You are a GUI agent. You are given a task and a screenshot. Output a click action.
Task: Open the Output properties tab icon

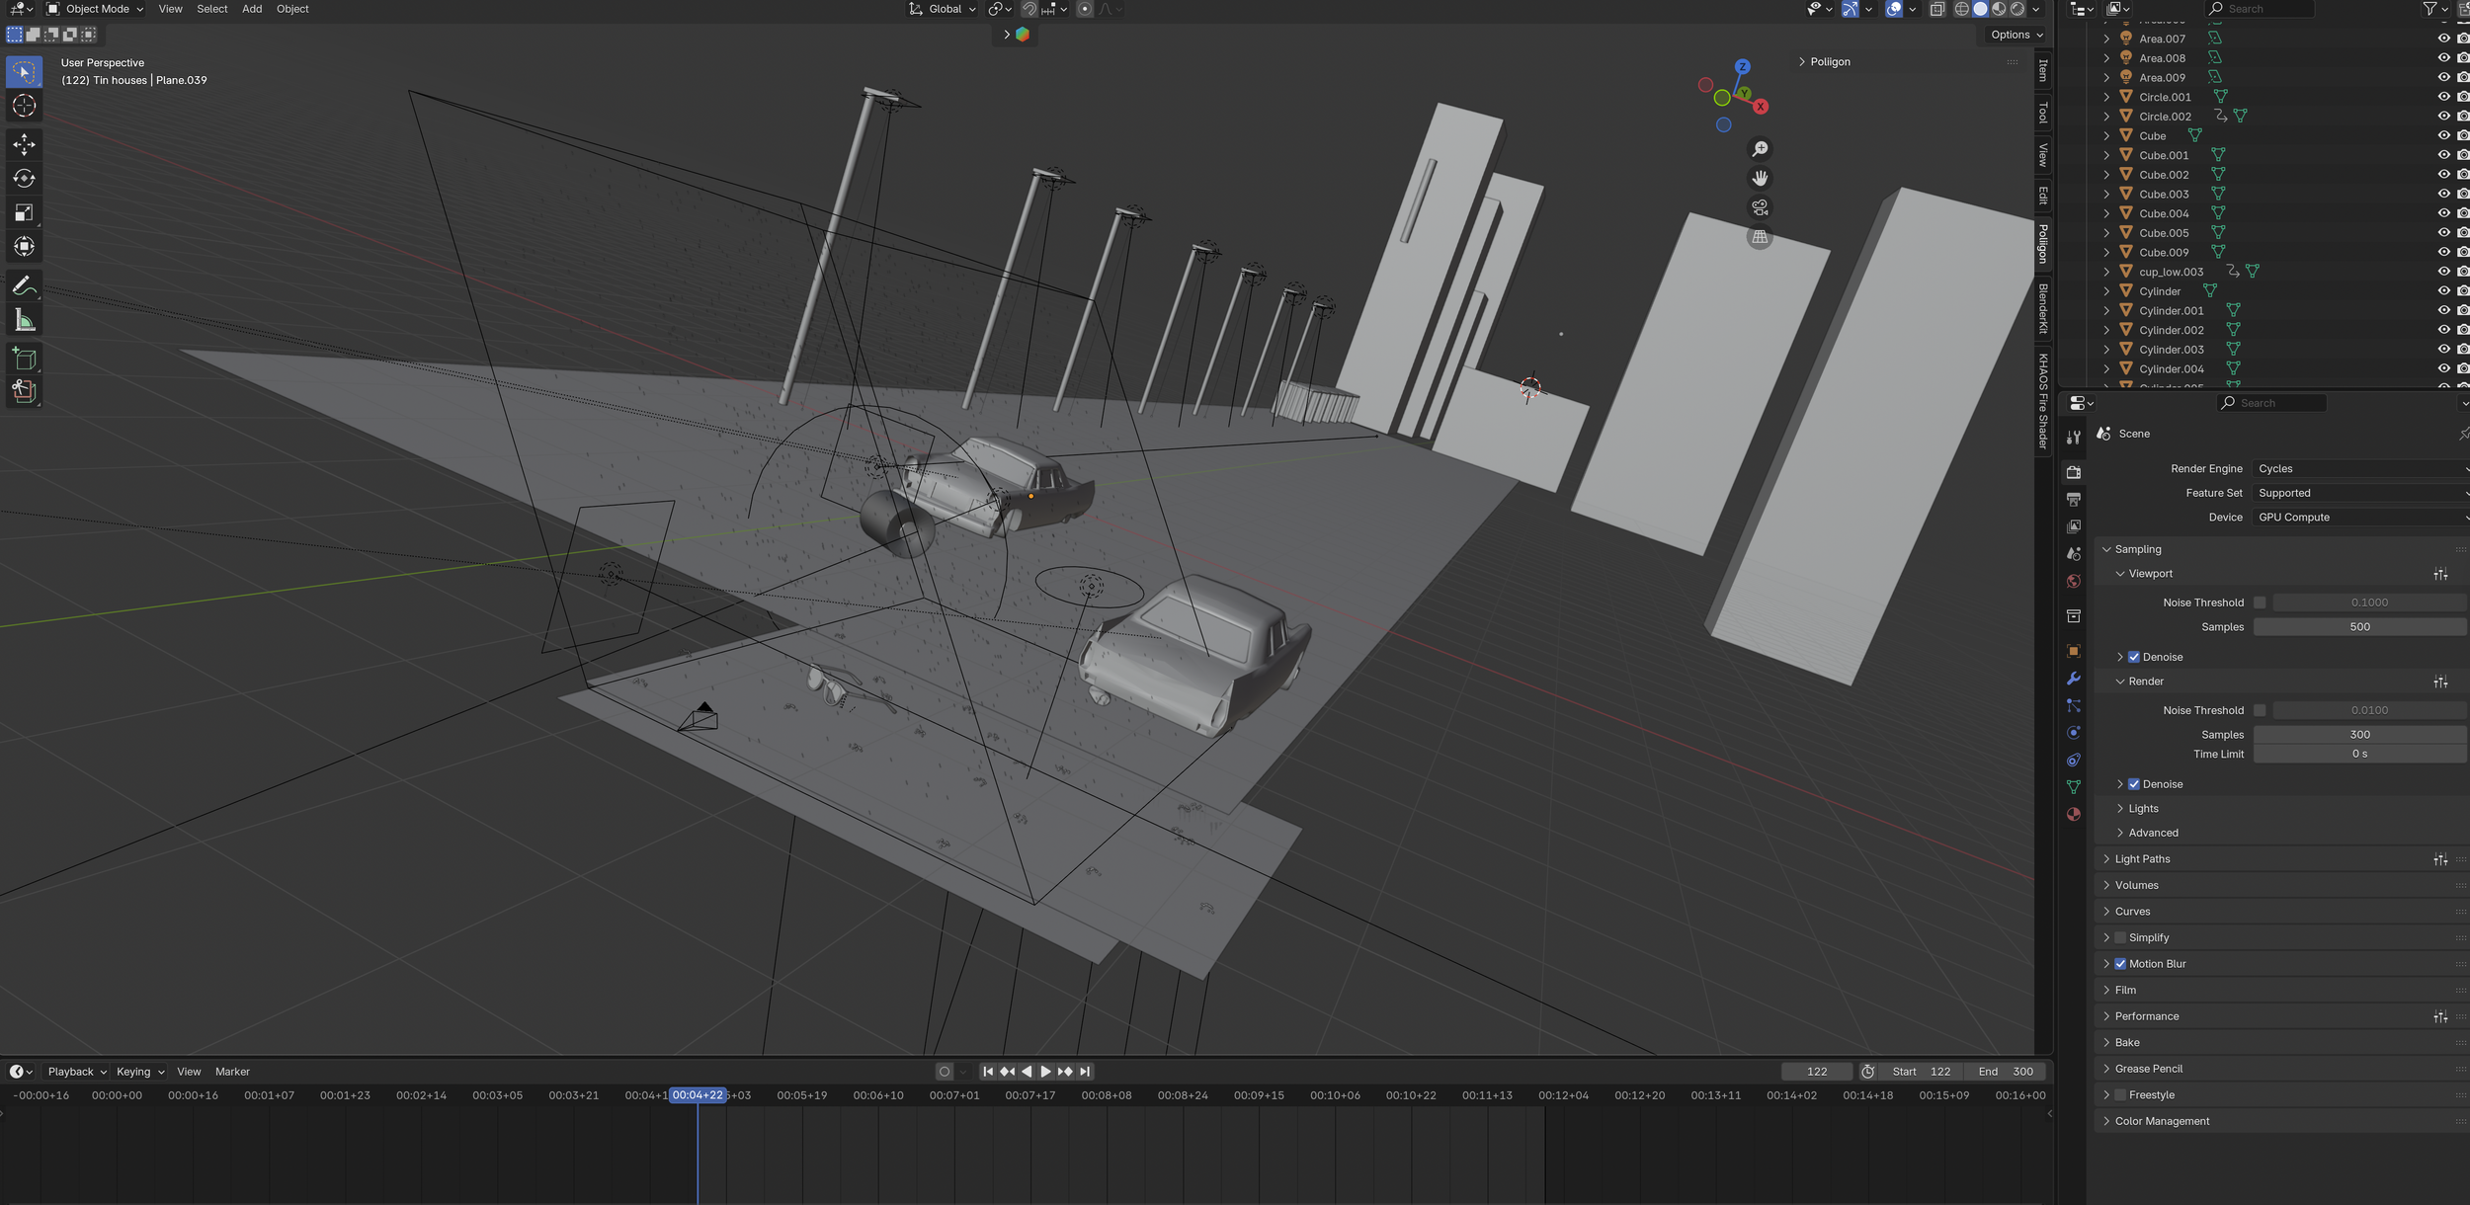click(x=2074, y=500)
